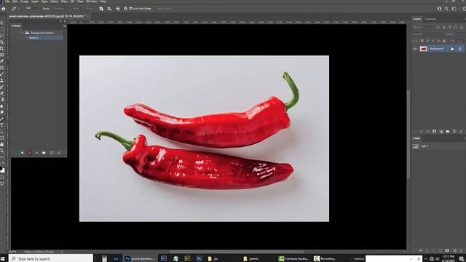Open Path alignment icon in options bar
The width and height of the screenshot is (466, 262).
[x=109, y=9]
